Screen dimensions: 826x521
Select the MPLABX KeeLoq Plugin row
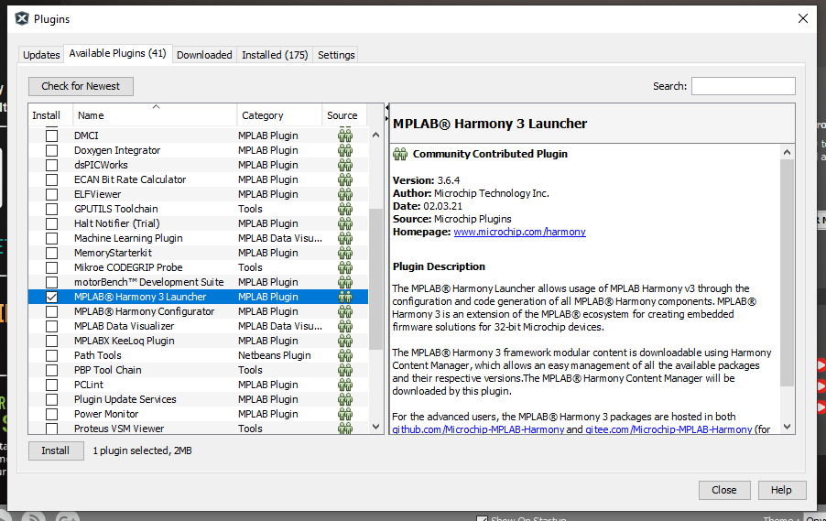pos(198,341)
